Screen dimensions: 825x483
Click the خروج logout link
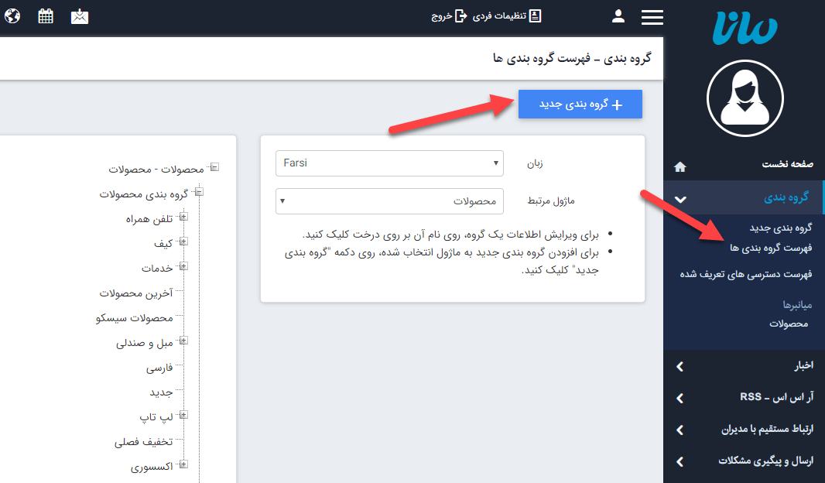pos(450,16)
